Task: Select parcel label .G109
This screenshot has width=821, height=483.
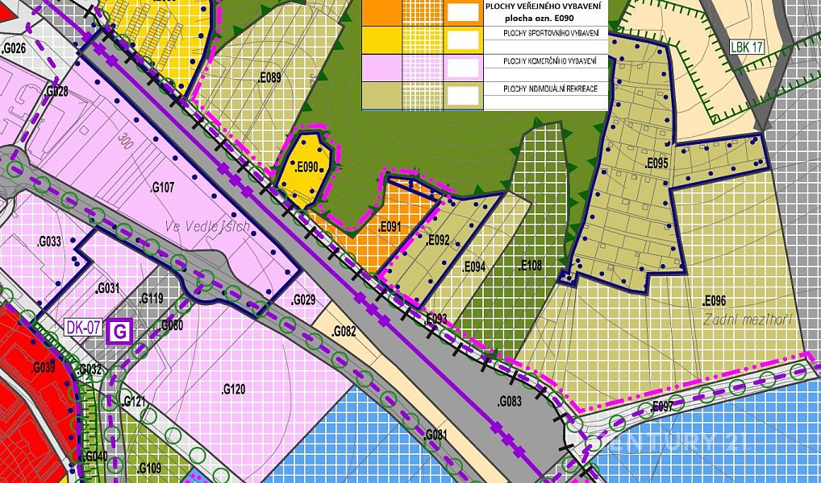Action: 149,468
